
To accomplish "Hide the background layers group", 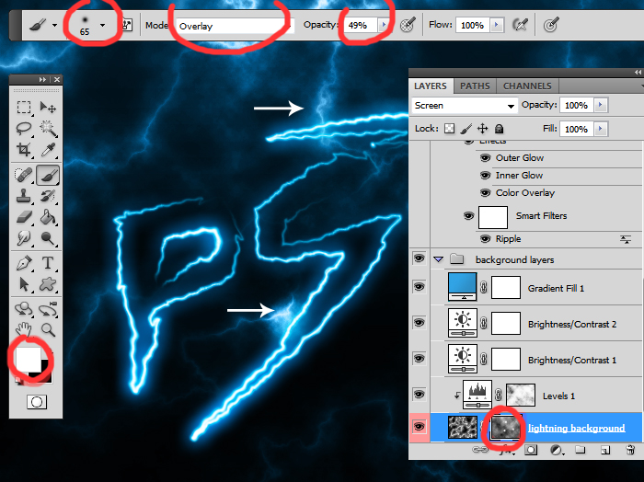I will 419,258.
